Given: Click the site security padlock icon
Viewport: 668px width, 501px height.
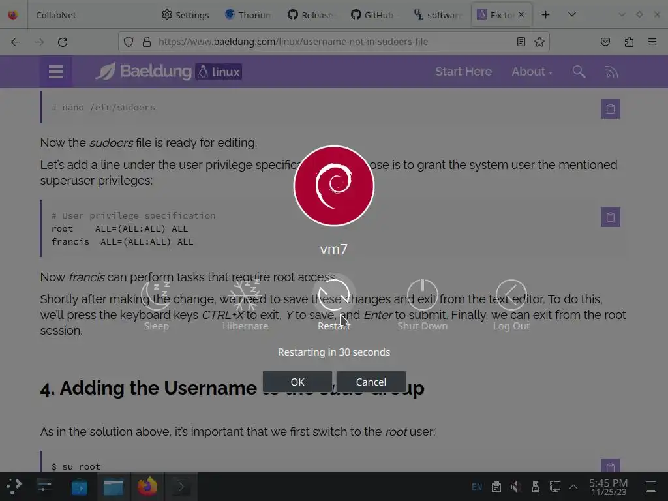Looking at the screenshot, I should pyautogui.click(x=147, y=42).
